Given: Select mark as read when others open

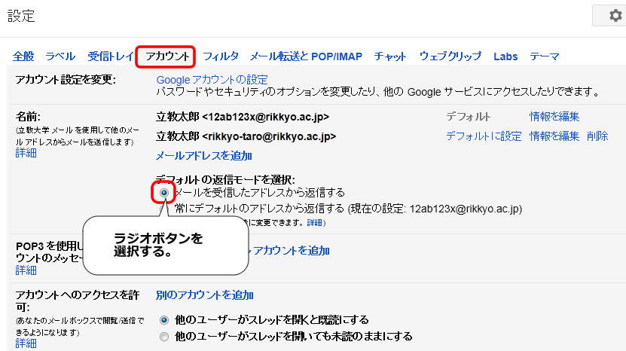Looking at the screenshot, I should [x=164, y=320].
